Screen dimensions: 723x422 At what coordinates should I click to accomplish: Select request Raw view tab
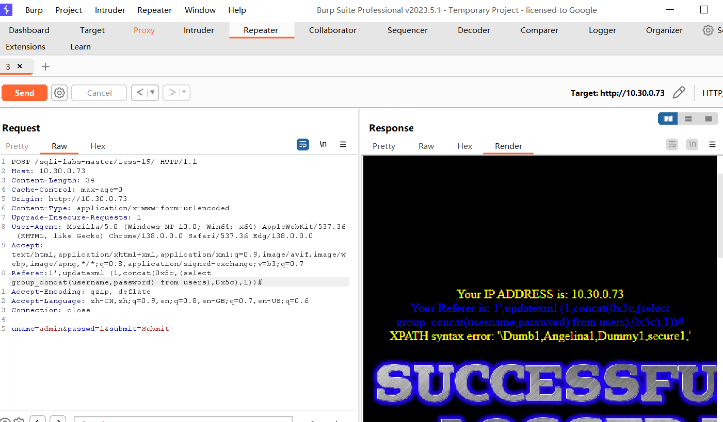pyautogui.click(x=59, y=146)
